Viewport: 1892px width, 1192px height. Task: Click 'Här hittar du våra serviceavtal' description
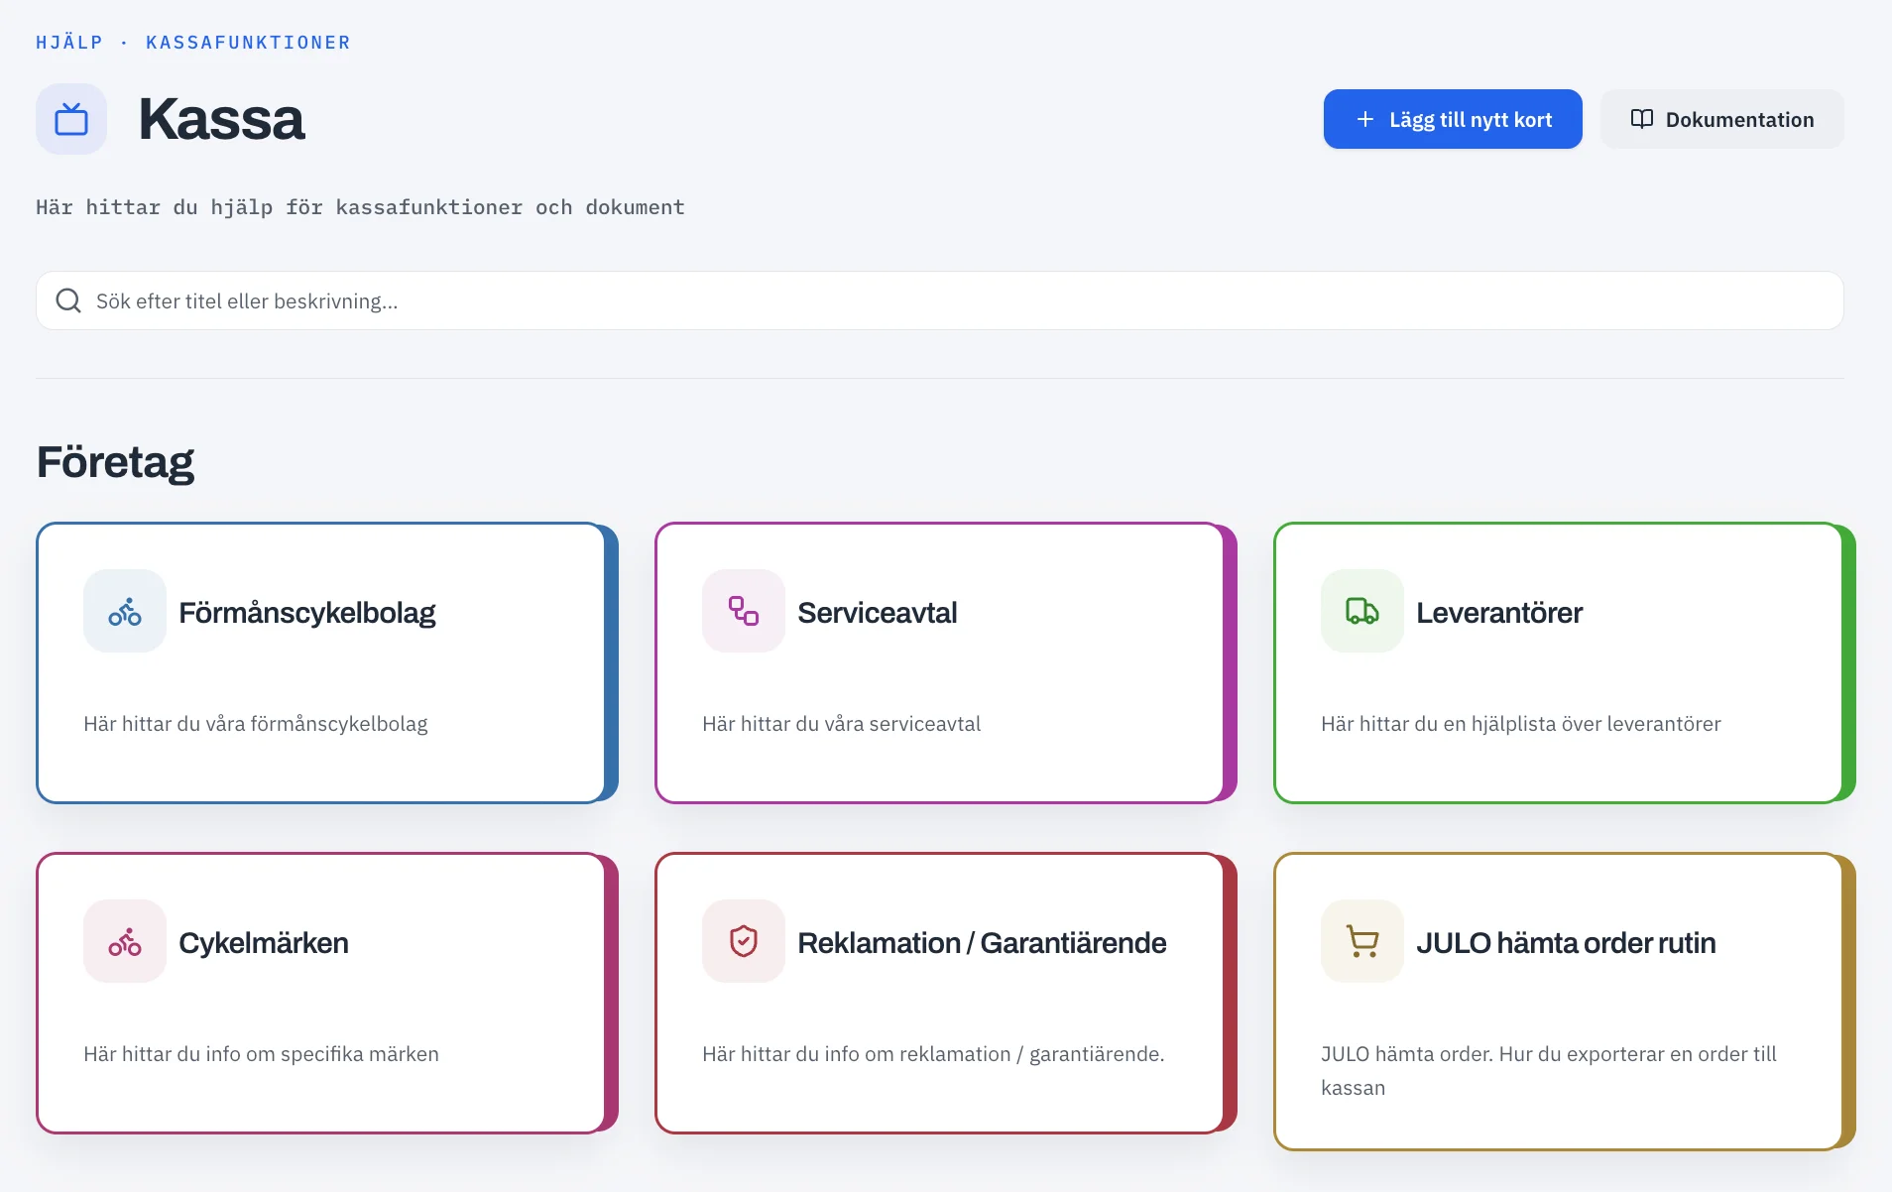(841, 724)
